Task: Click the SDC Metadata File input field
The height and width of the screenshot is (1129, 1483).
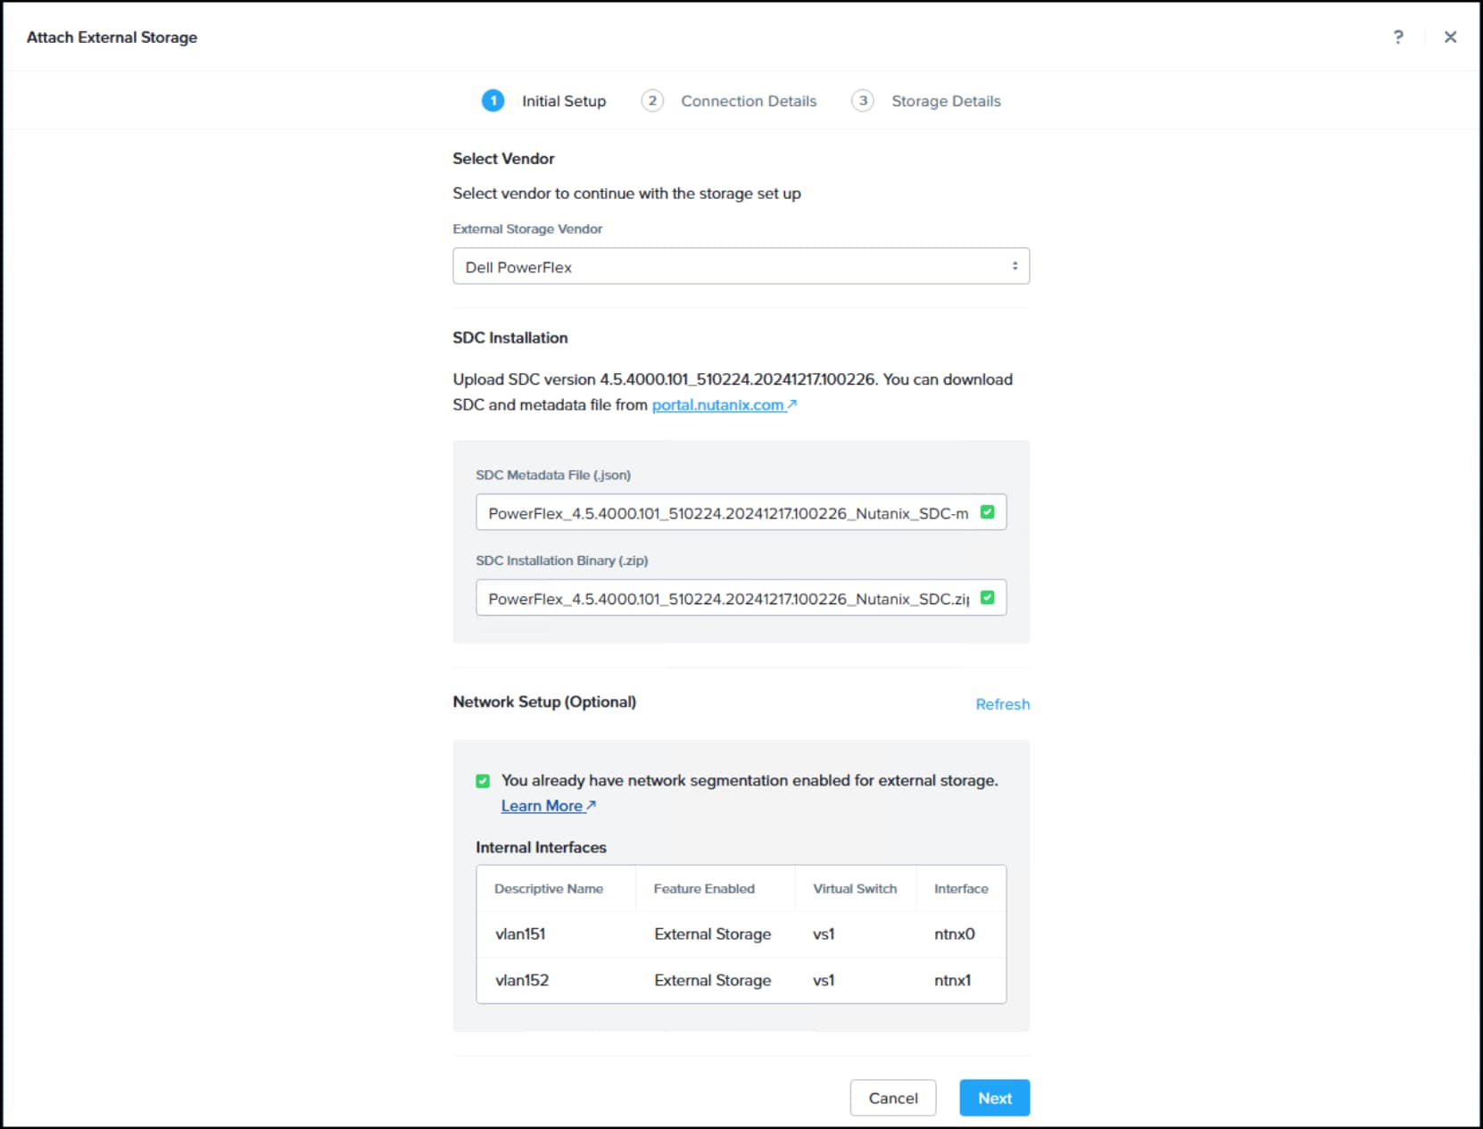Action: (x=741, y=512)
